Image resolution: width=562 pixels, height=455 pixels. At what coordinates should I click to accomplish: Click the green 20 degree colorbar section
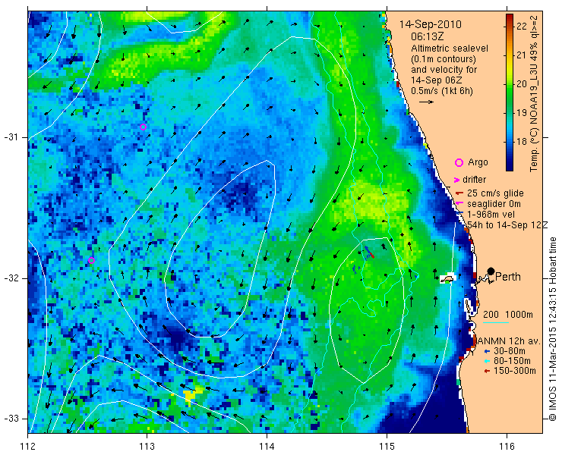510,84
